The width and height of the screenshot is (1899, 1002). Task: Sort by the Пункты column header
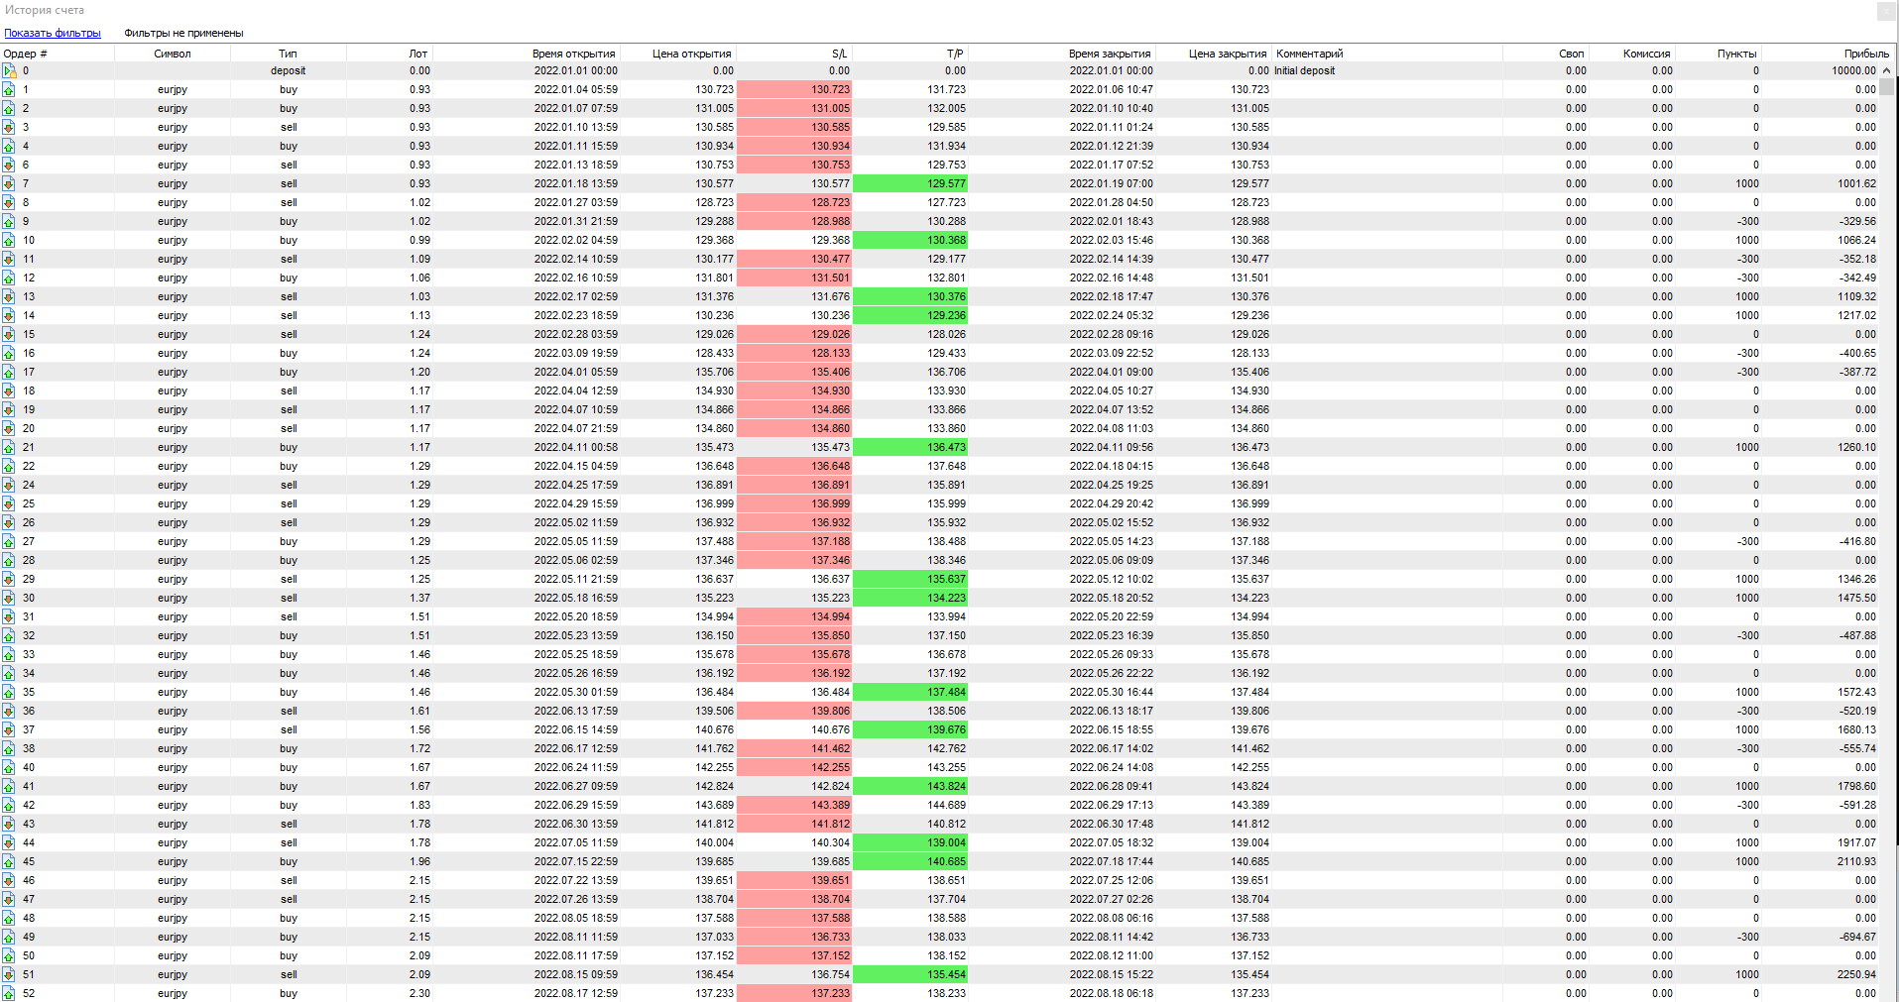click(1736, 54)
